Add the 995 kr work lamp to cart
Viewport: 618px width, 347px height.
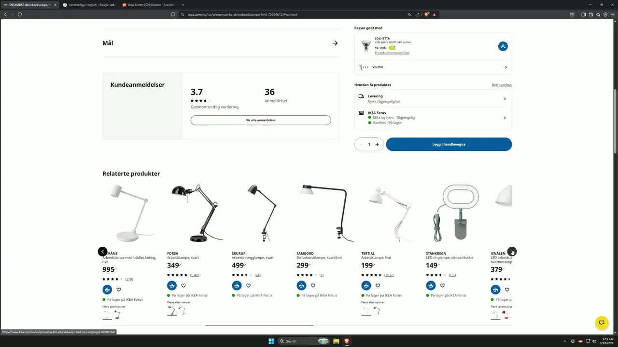tap(107, 290)
